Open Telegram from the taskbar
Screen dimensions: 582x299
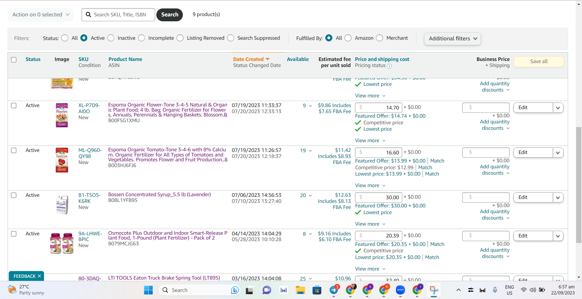coord(334,290)
